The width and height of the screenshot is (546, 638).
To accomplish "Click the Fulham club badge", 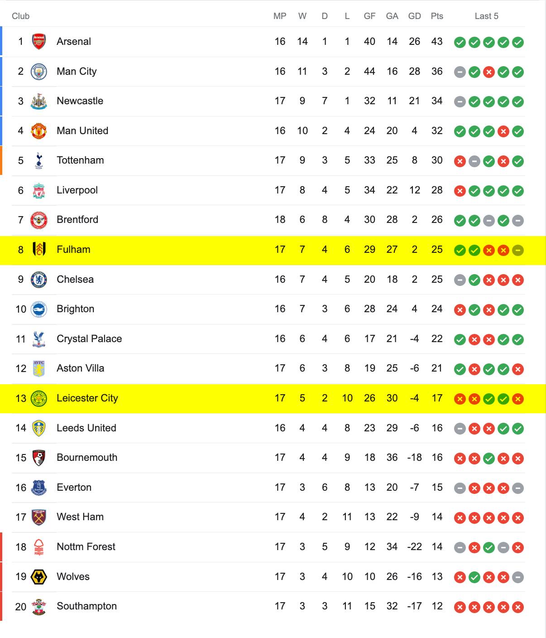I will [x=39, y=250].
